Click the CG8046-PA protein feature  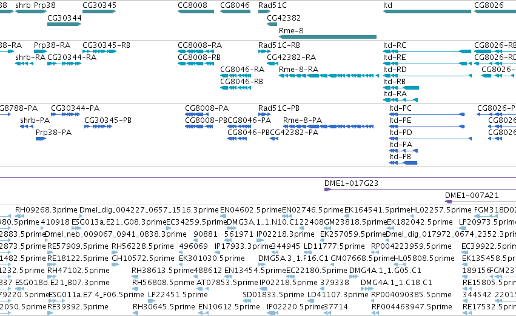click(x=240, y=127)
